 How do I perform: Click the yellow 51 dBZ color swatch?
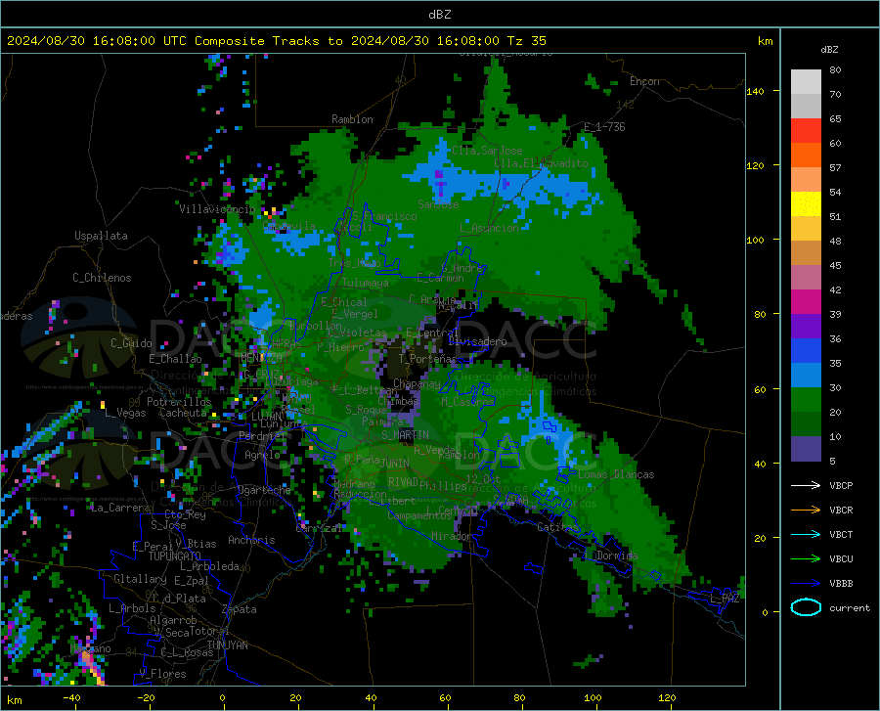click(806, 204)
